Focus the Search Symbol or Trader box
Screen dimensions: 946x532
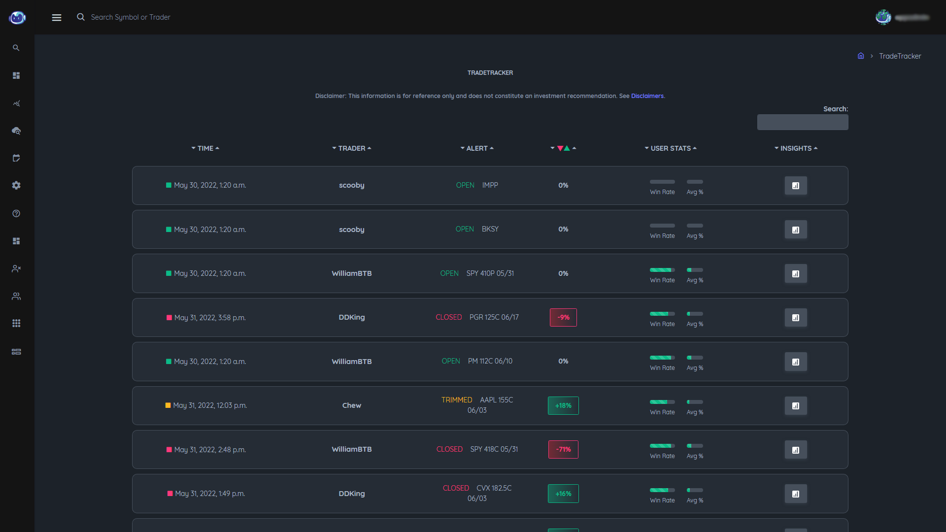(131, 17)
